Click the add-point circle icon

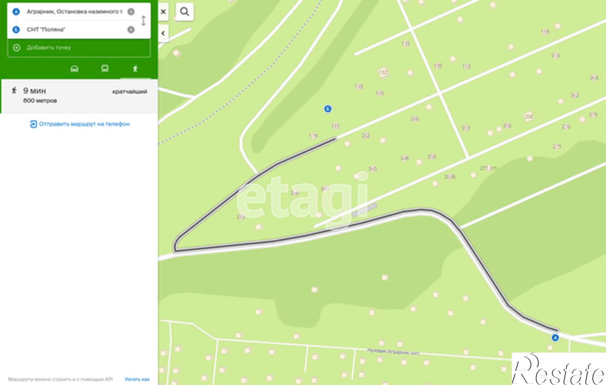pyautogui.click(x=17, y=48)
